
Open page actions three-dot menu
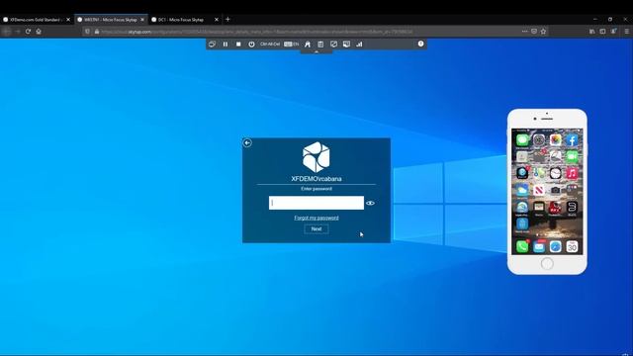click(x=524, y=31)
